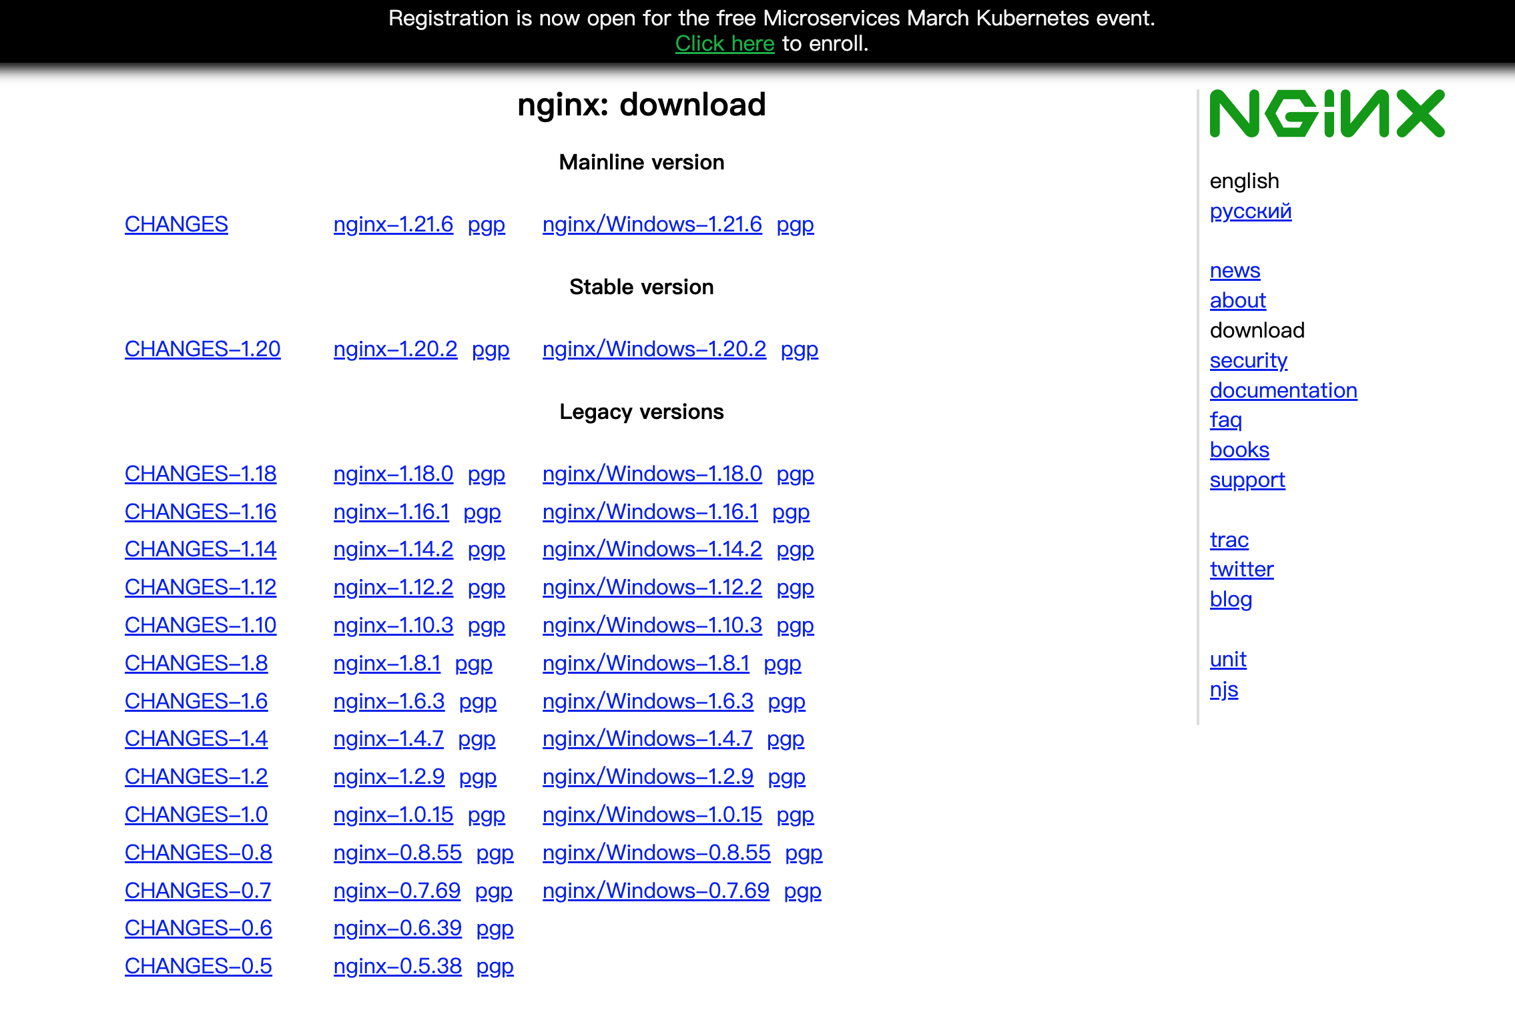Open CHANGES-1.2 link

coord(196,777)
